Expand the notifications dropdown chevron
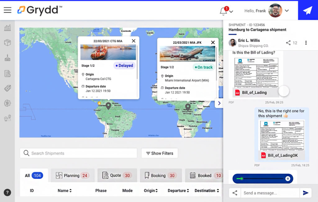Viewport: 318px width, 202px height. click(x=231, y=11)
